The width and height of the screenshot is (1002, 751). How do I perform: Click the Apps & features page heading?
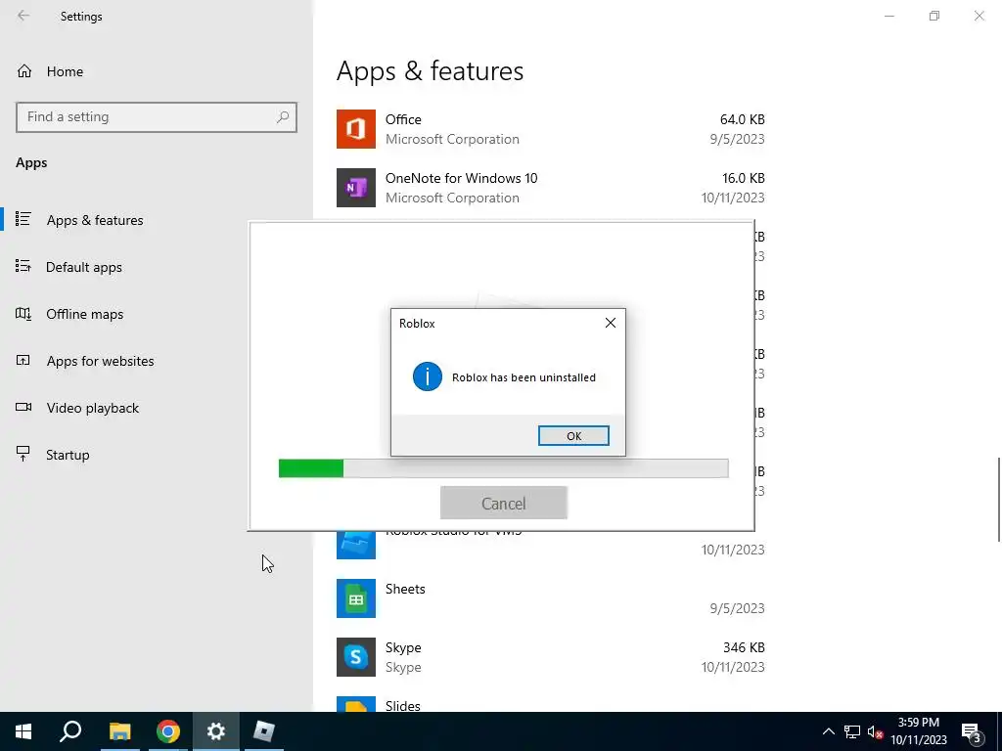[431, 70]
